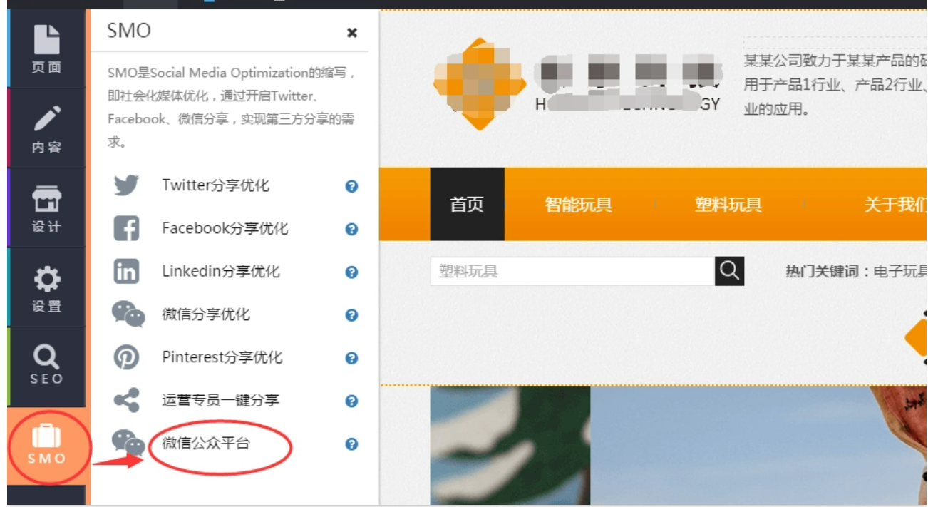Open 运营专员一键分享 option

click(220, 400)
